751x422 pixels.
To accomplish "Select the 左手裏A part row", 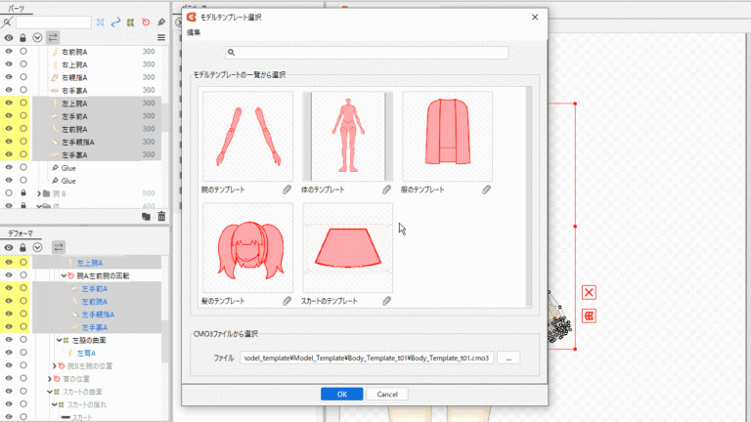I will 96,155.
